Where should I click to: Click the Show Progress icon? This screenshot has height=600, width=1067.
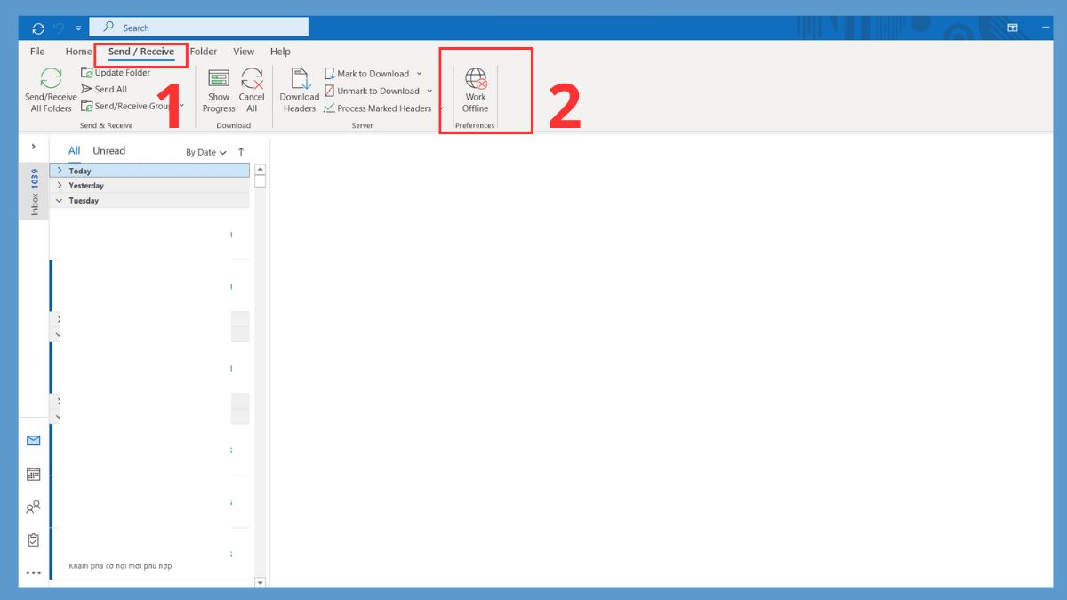click(x=218, y=89)
